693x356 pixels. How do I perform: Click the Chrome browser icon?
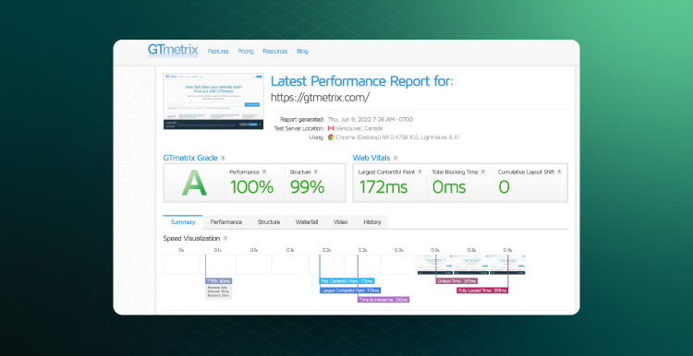[331, 137]
